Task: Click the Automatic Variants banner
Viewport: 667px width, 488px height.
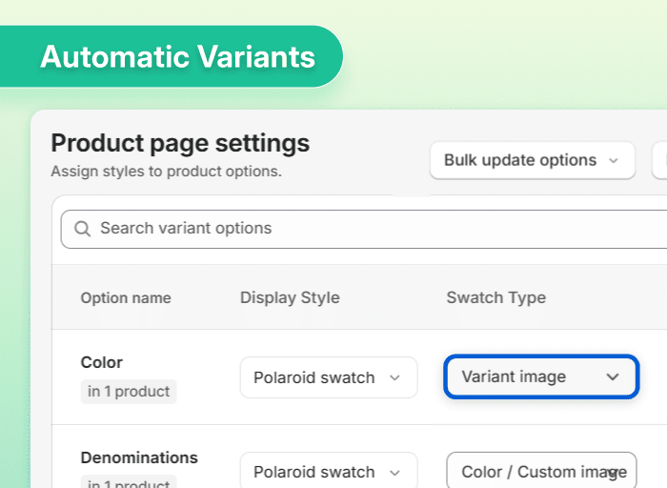Action: point(171,56)
